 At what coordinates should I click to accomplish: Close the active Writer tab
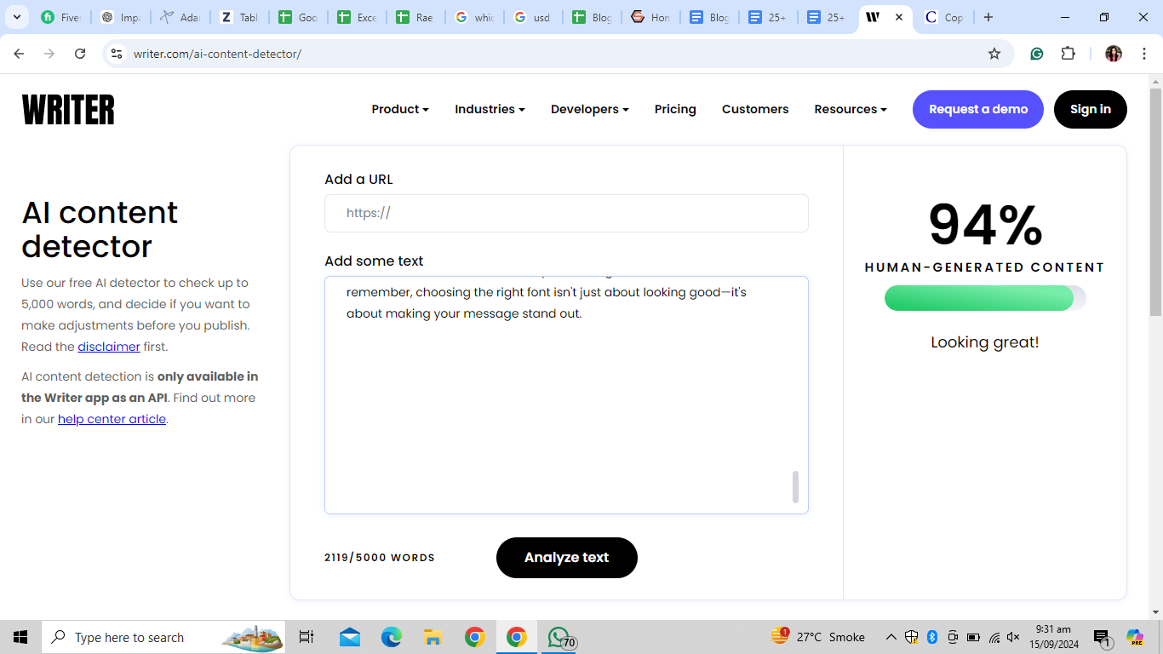tap(899, 17)
